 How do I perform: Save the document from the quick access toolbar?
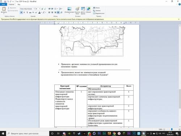[5, 1]
